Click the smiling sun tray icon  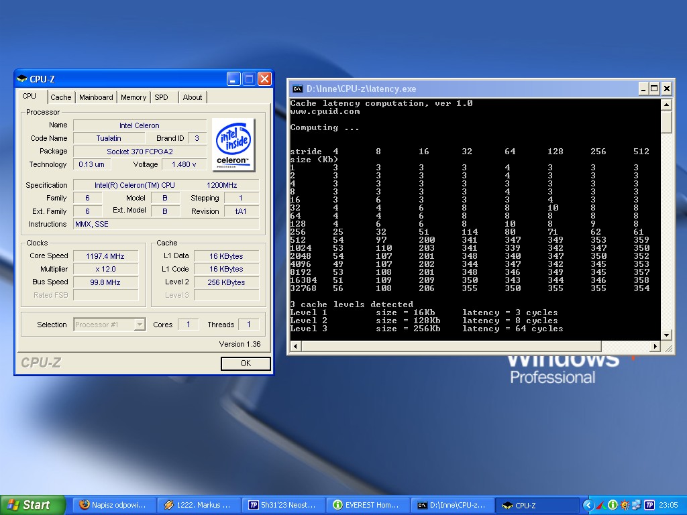[625, 506]
